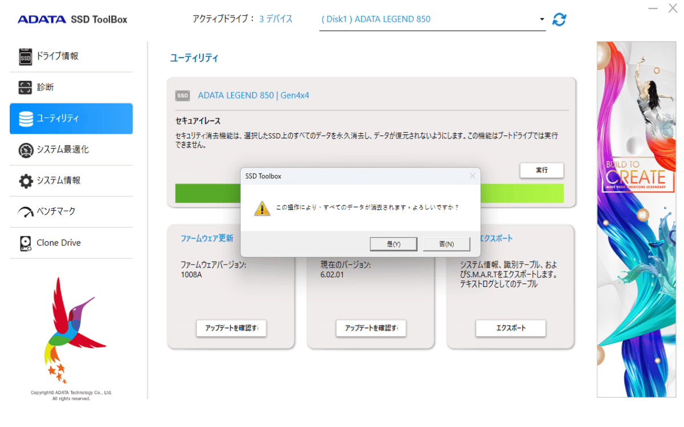Open Clone Drive section

pyautogui.click(x=71, y=243)
